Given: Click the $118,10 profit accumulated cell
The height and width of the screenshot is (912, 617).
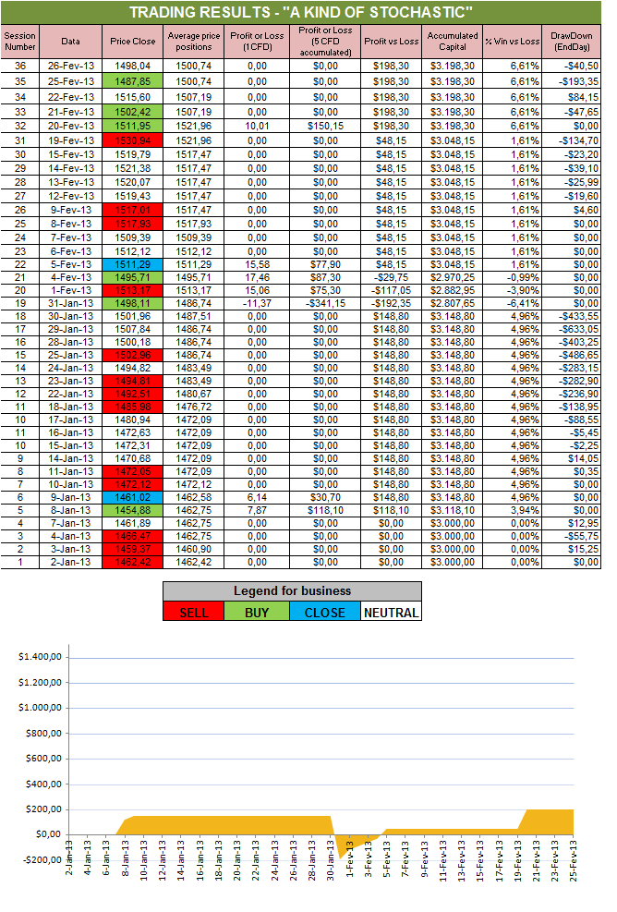Looking at the screenshot, I should pos(325,510).
